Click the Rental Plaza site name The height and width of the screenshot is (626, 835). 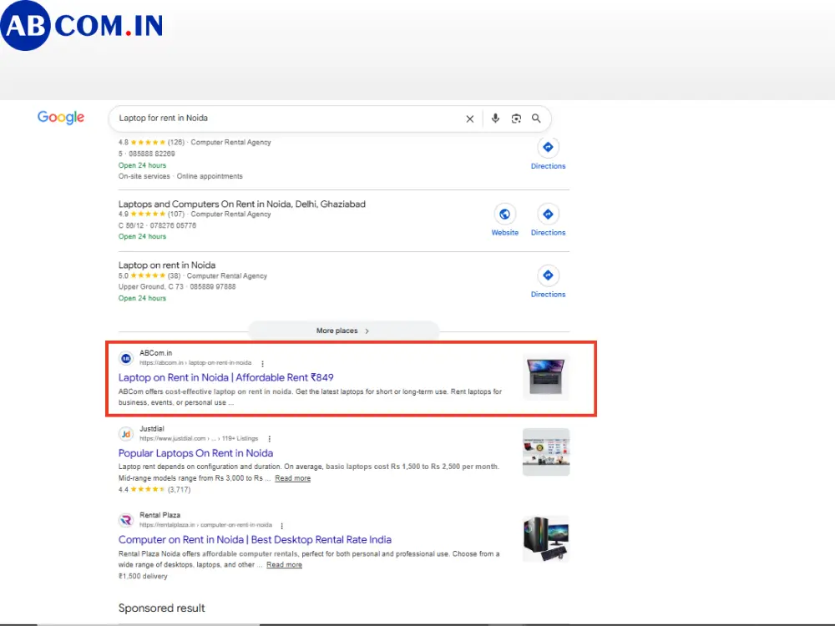click(159, 515)
